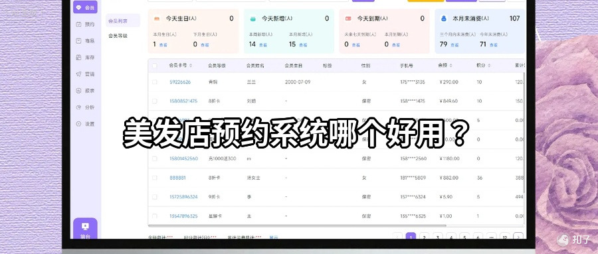598x254 pixels.
Task: Tick the select-all checkbox in table header
Action: point(154,66)
